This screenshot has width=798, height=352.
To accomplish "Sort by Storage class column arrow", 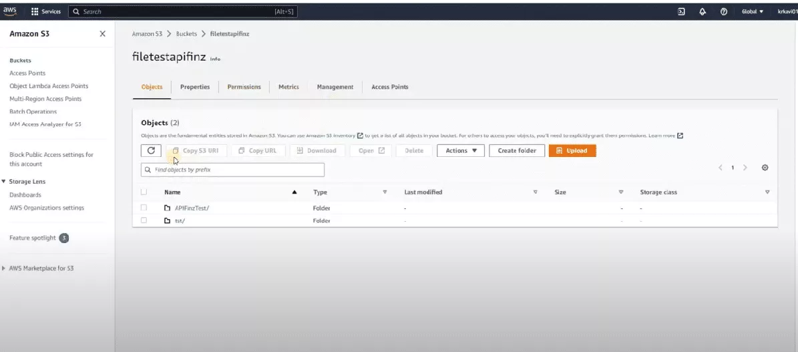I will click(x=767, y=192).
